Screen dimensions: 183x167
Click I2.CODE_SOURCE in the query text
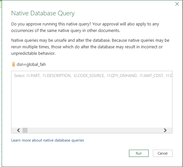click(x=89, y=76)
